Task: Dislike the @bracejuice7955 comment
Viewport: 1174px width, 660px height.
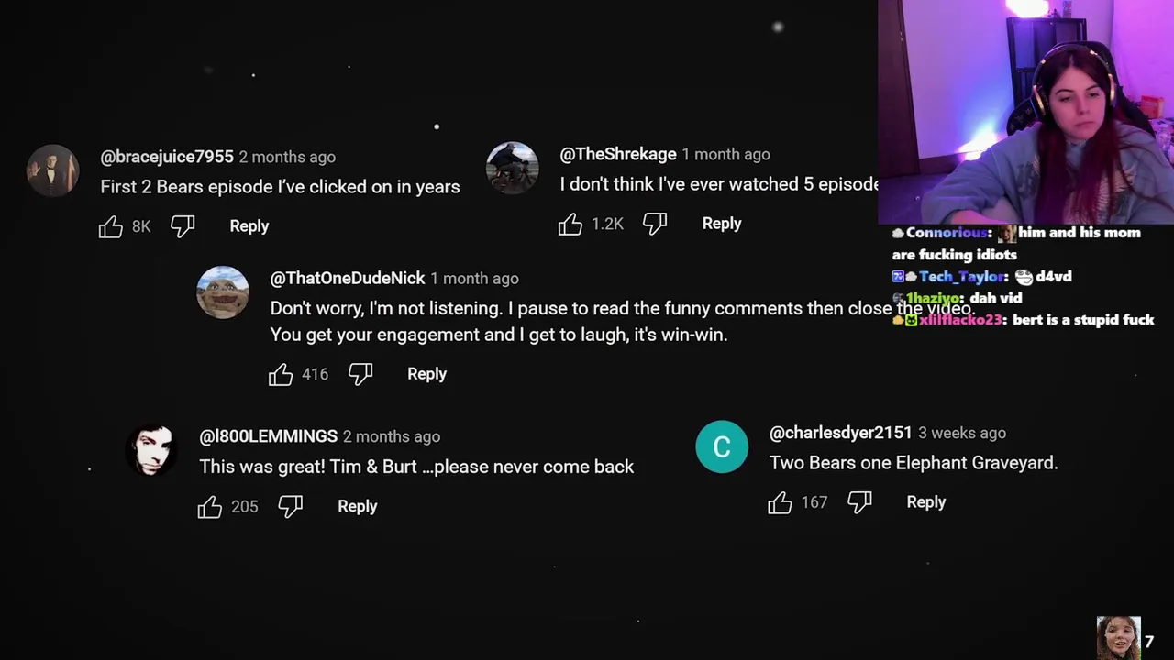Action: 183,226
